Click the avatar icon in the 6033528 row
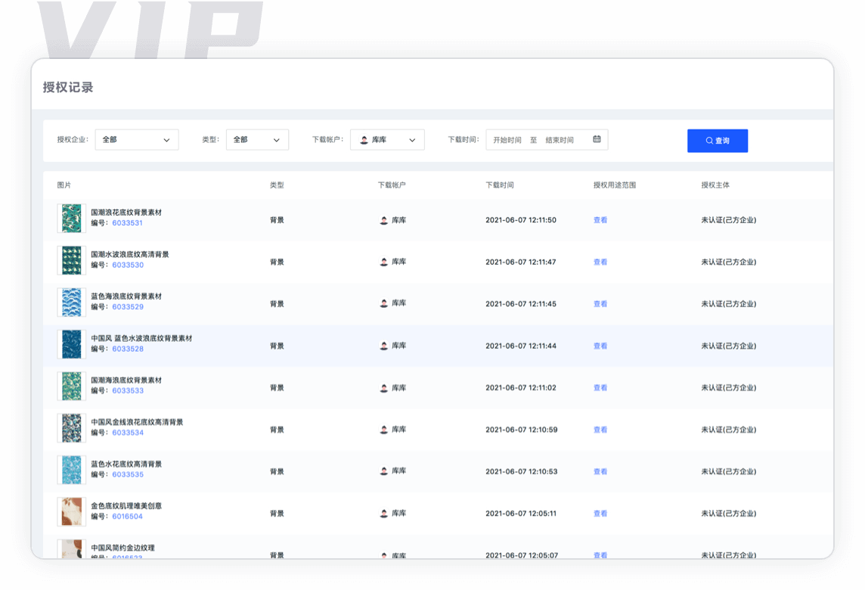The image size is (865, 590). [384, 346]
